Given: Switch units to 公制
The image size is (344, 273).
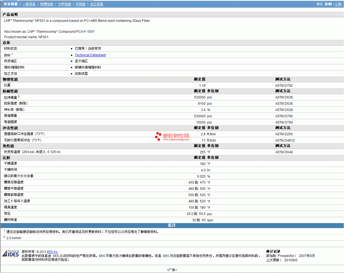Looking at the screenshot, I should click(338, 4).
